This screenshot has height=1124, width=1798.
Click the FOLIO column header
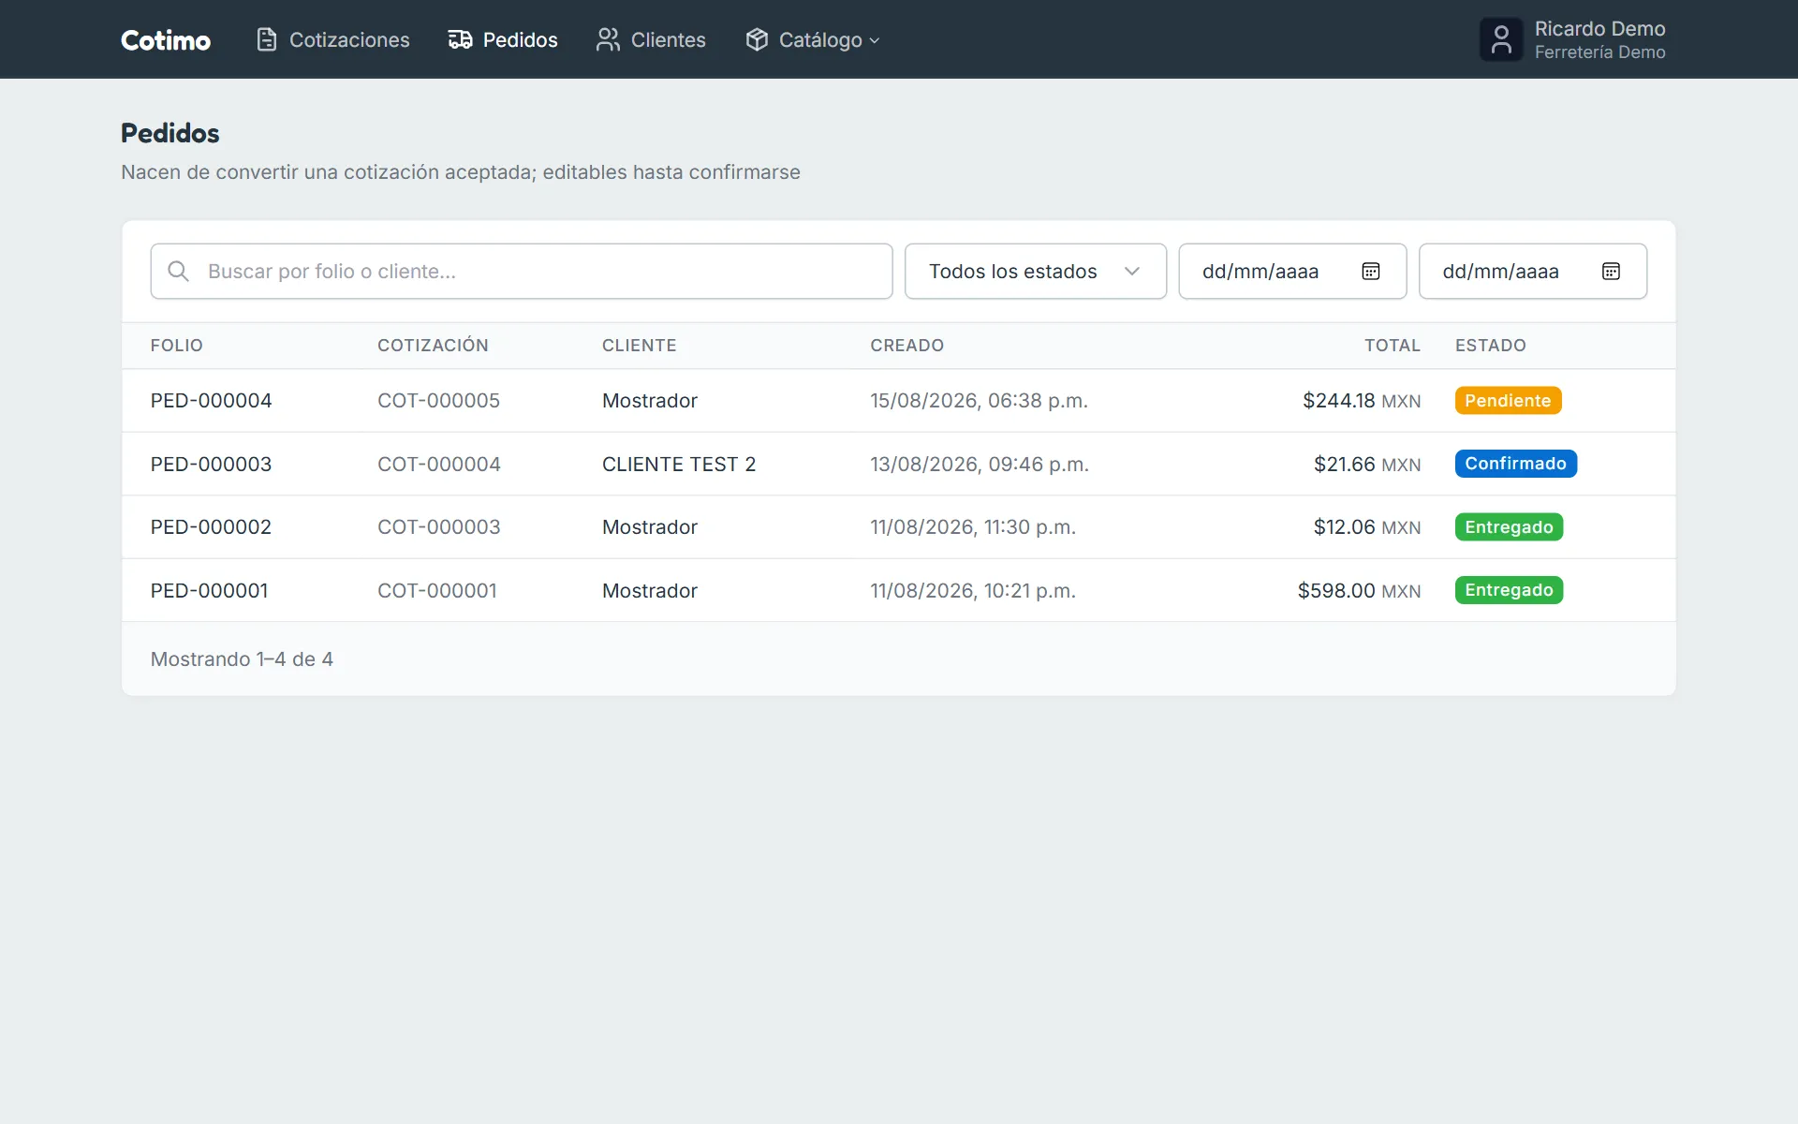(177, 346)
